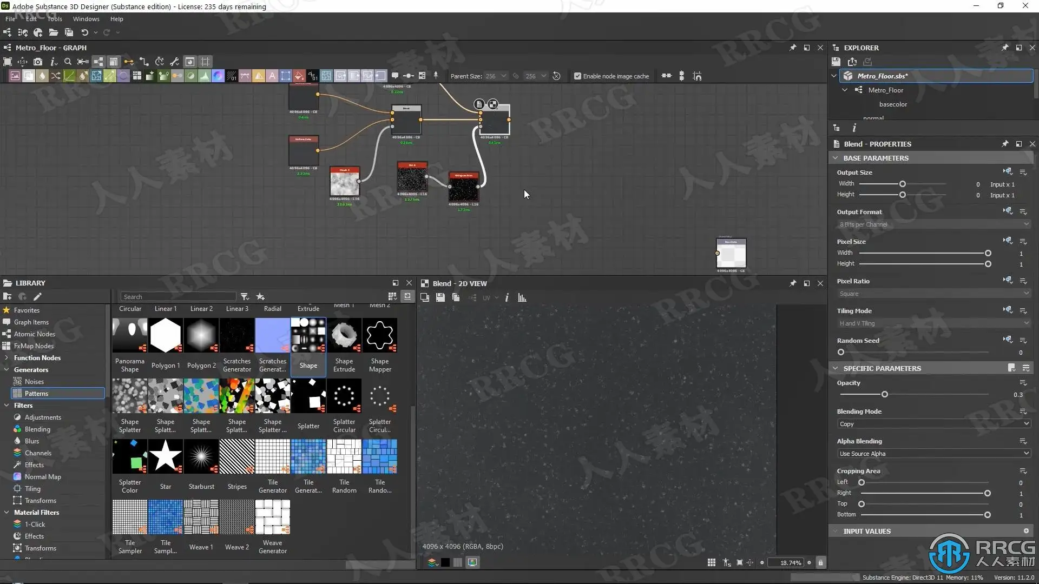Image resolution: width=1039 pixels, height=584 pixels.
Task: Click the library filter funnel icon
Action: point(245,296)
